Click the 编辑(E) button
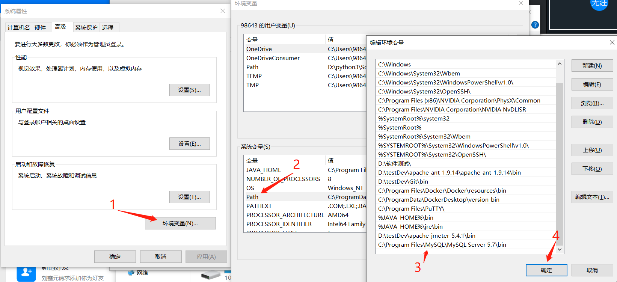Screen dimensions: 617x282 [592, 84]
